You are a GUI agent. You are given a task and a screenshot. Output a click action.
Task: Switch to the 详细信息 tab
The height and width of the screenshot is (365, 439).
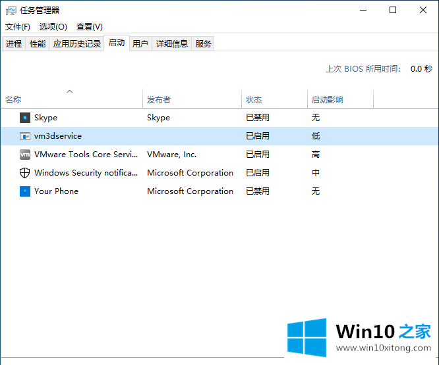(171, 44)
